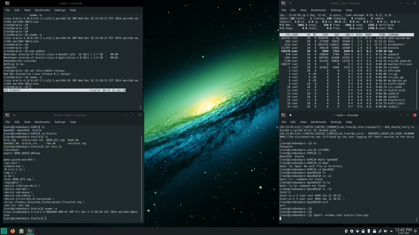Open File menu in the '- : bash' Konsole

click(x=8, y=10)
